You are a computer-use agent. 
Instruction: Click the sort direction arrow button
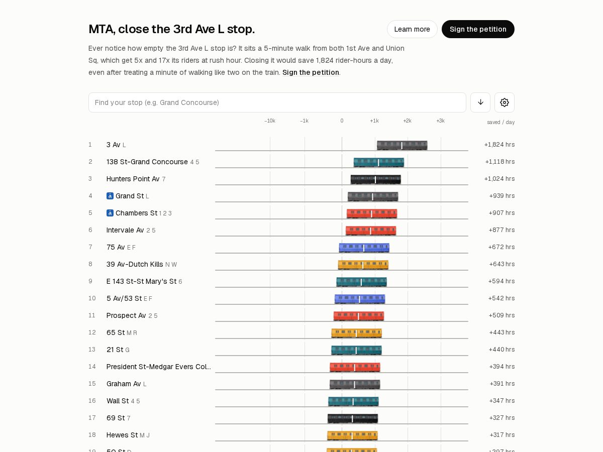480,102
